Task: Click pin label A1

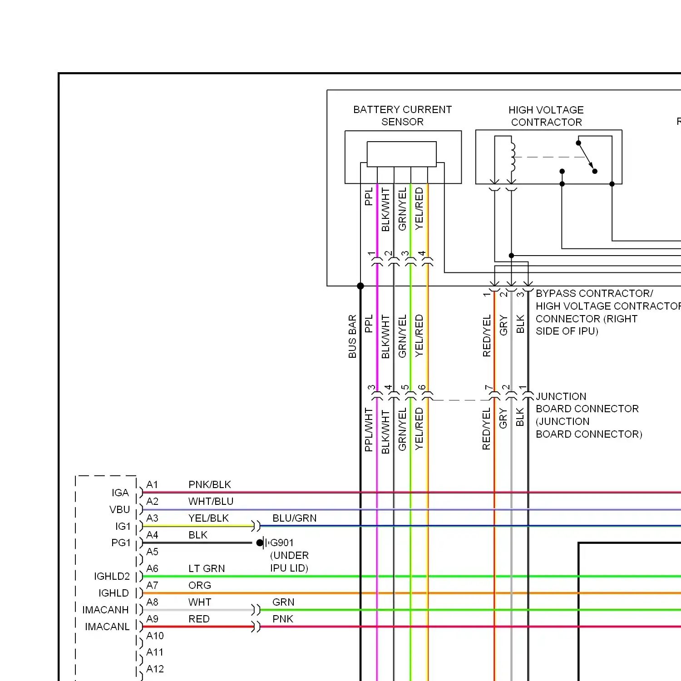Action: [x=152, y=484]
